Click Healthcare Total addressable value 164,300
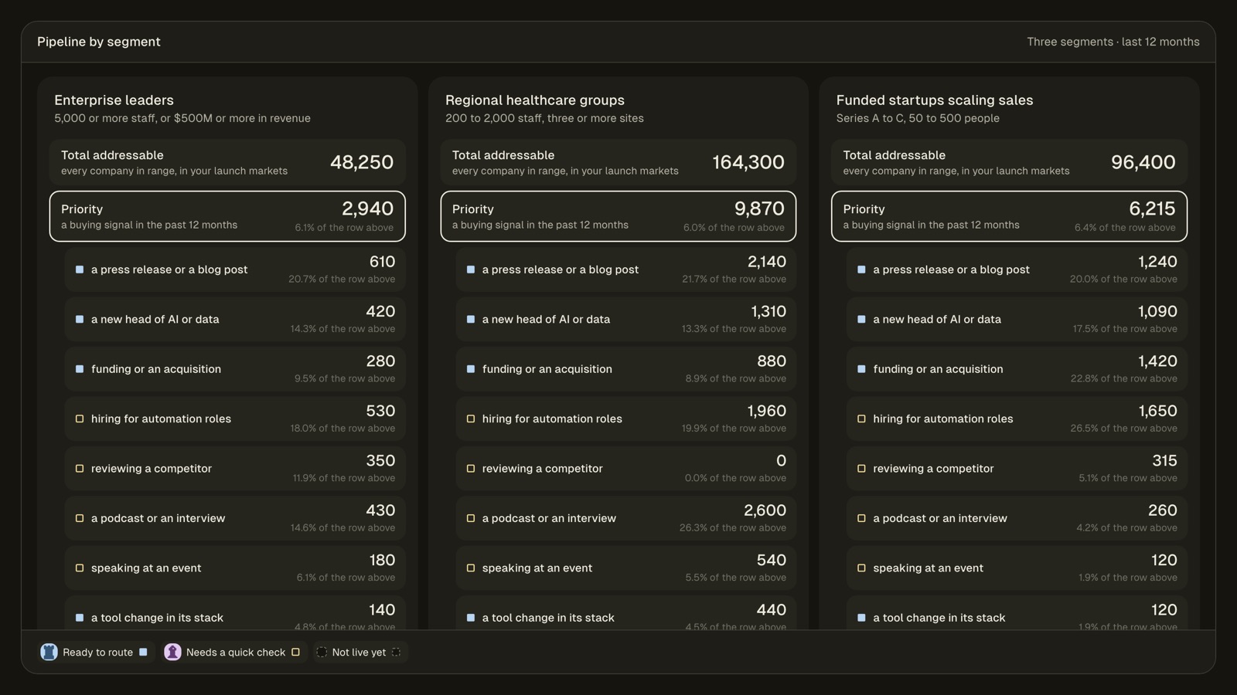The image size is (1237, 695). point(748,162)
